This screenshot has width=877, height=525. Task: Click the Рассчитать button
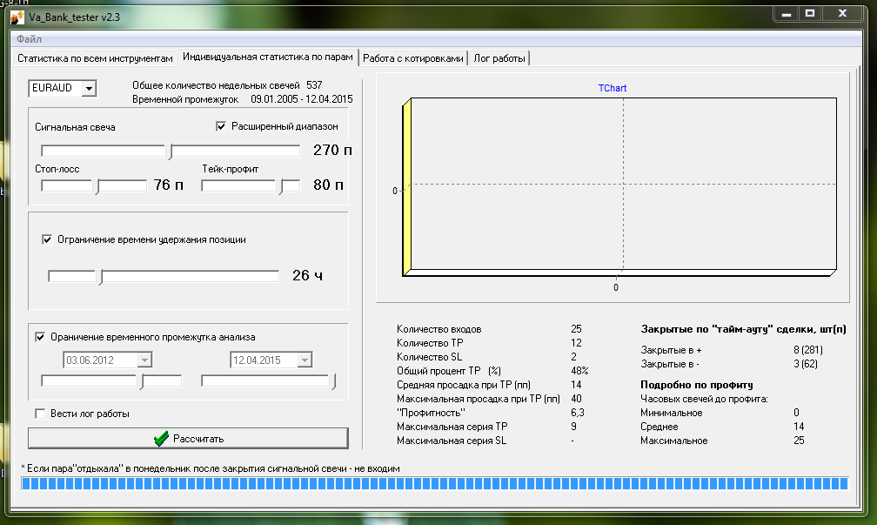pyautogui.click(x=188, y=438)
